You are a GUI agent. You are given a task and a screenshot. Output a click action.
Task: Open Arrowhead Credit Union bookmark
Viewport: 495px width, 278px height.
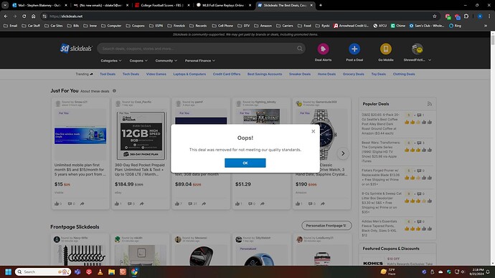pos(351,26)
